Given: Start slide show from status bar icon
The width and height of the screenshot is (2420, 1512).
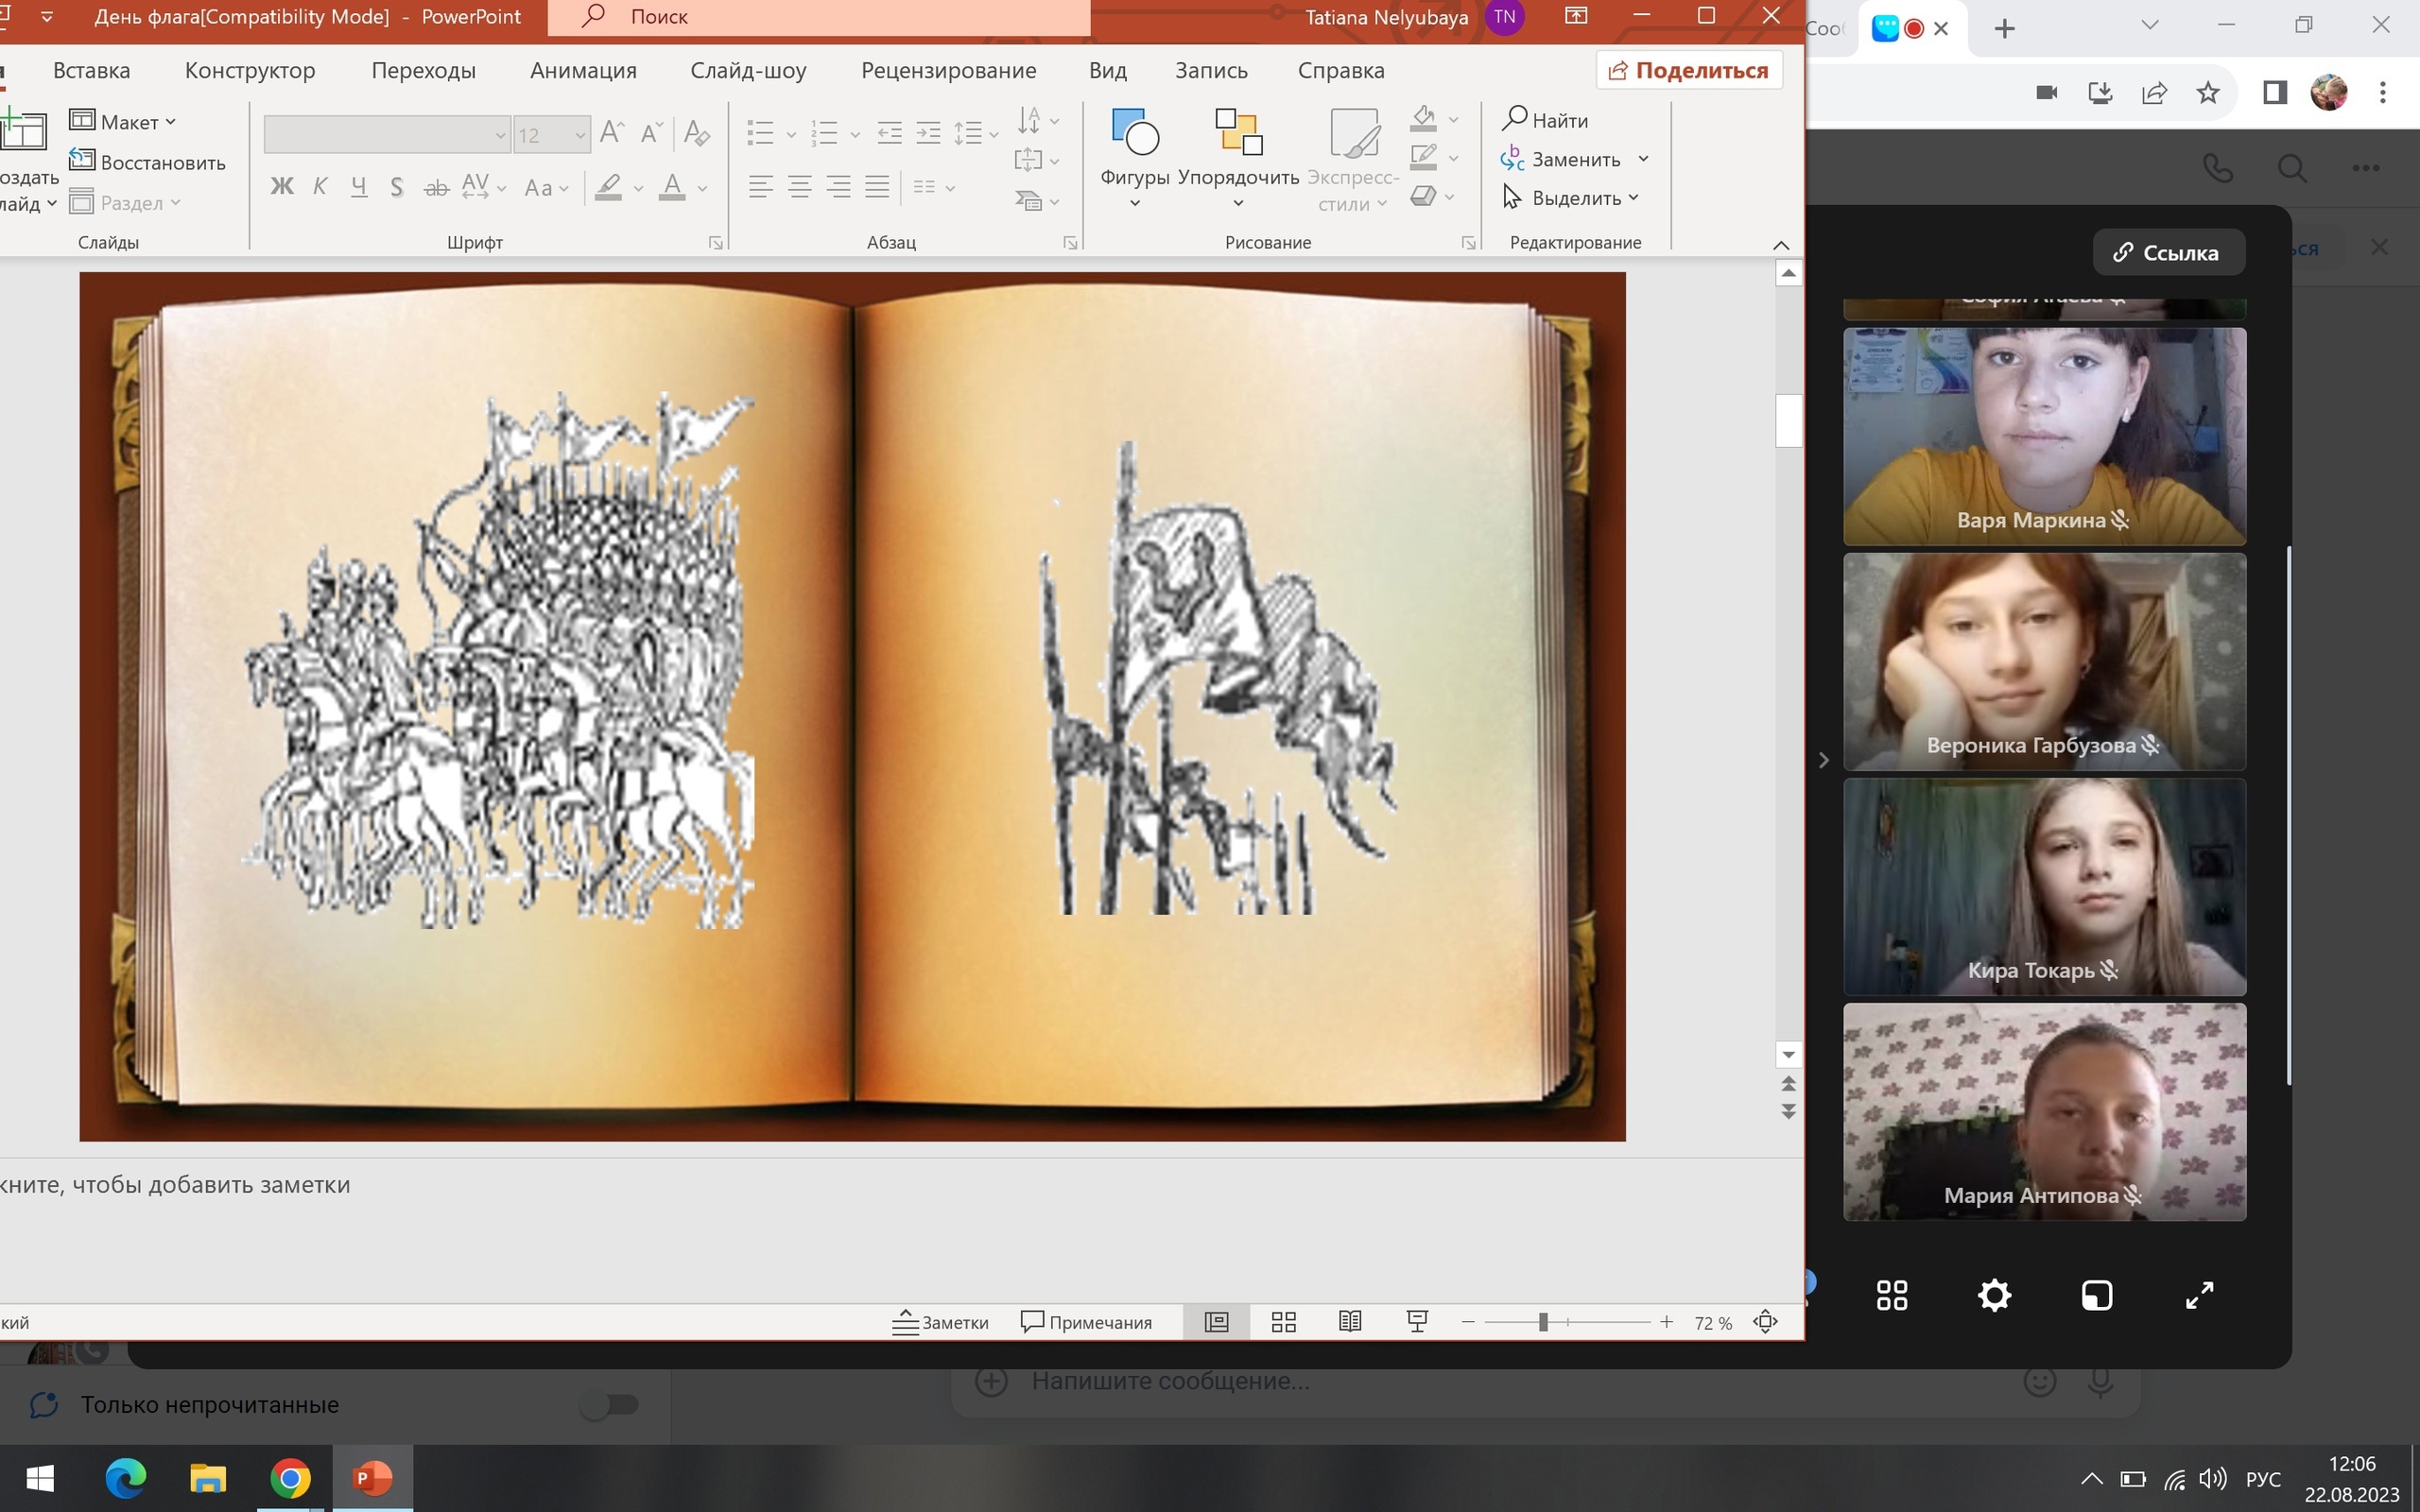Looking at the screenshot, I should tap(1417, 1322).
